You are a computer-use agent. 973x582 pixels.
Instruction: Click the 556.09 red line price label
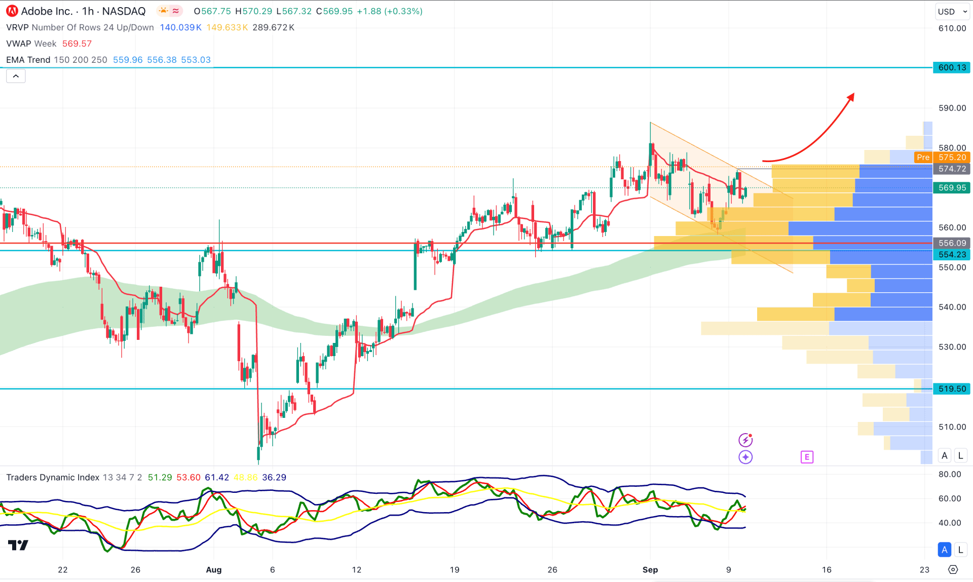[952, 243]
